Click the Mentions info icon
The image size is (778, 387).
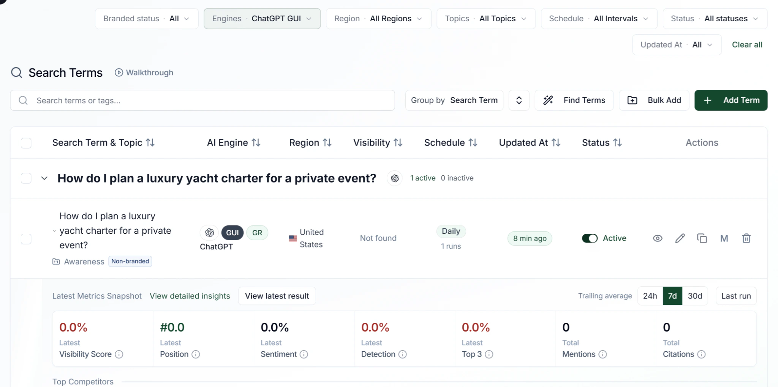pyautogui.click(x=602, y=354)
